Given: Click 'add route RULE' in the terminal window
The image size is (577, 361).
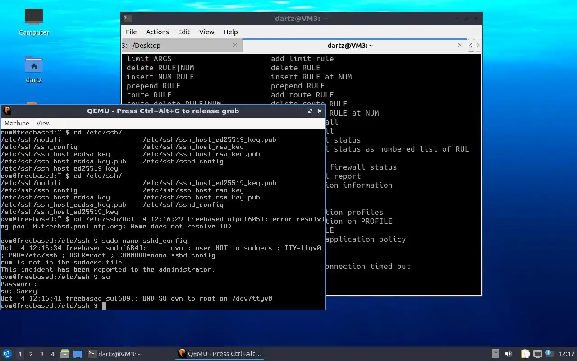Looking at the screenshot, I should click(302, 95).
